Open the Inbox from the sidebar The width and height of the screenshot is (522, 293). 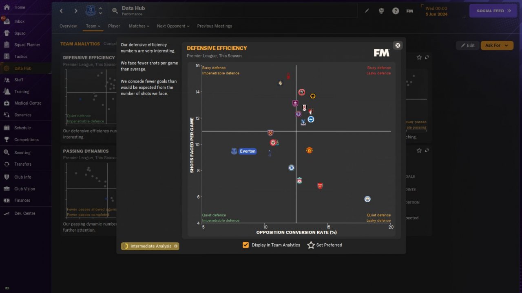(x=20, y=22)
